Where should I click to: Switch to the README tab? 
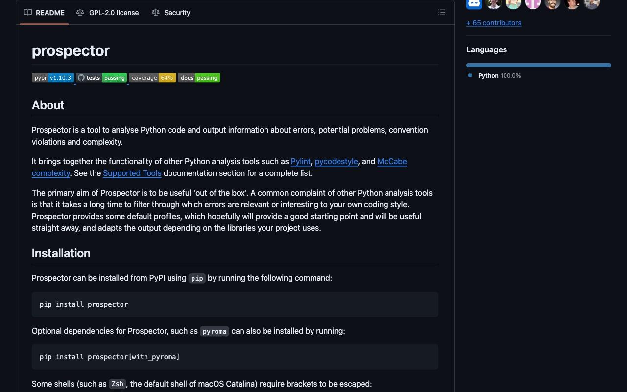[45, 13]
